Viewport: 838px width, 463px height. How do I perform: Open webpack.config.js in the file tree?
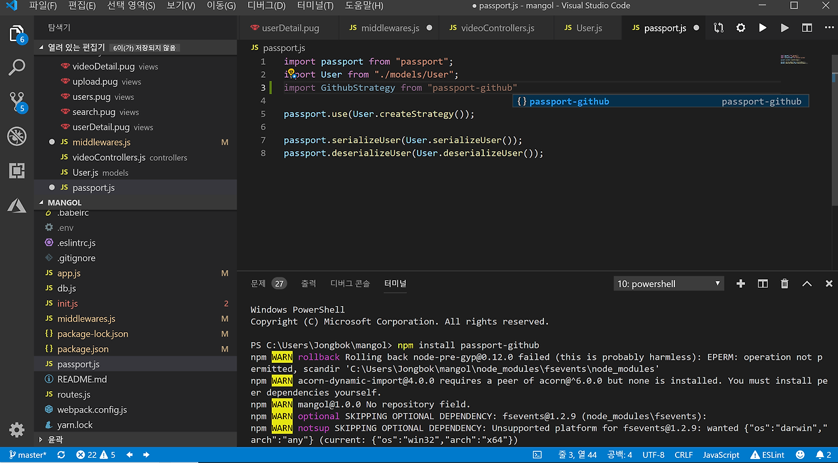click(92, 409)
